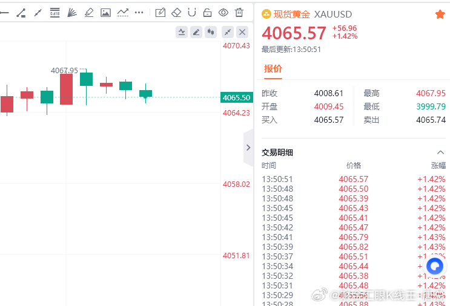Switch chart type with candlestick icon
Image resolution: width=450 pixels, height=306 pixels.
tap(211, 32)
